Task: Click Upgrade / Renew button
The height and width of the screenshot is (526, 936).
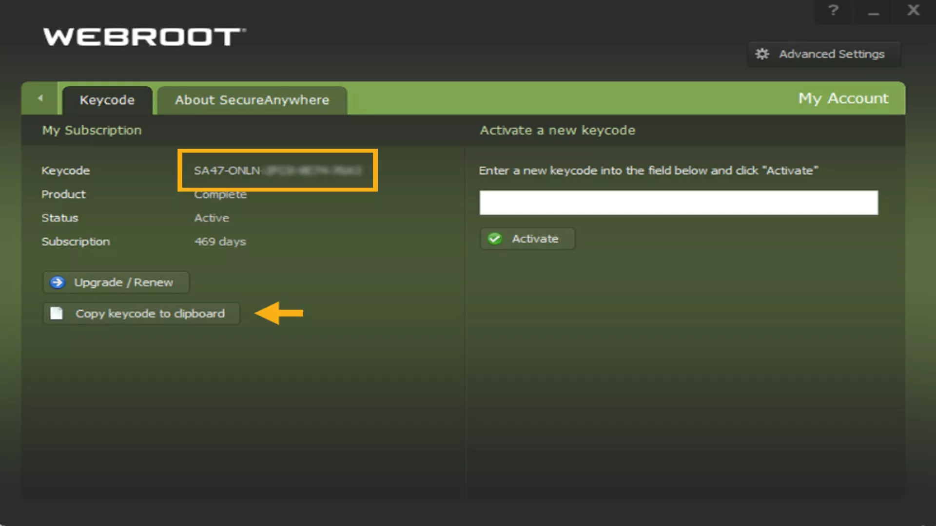Action: pyautogui.click(x=116, y=282)
